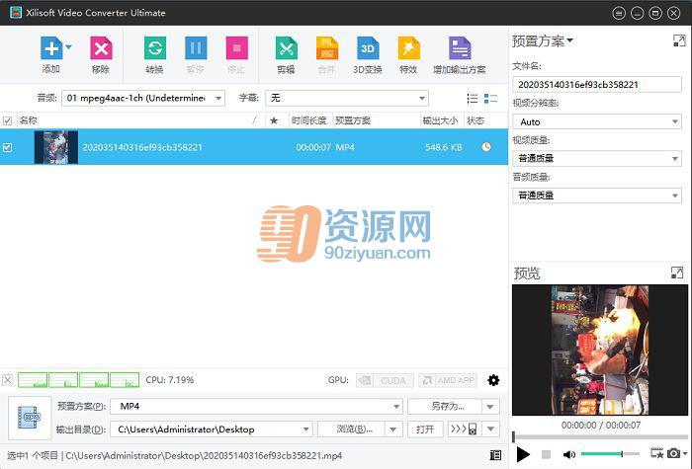Screen dimensions: 692x469
Task: Adjust the preview volume slider
Action: point(610,454)
